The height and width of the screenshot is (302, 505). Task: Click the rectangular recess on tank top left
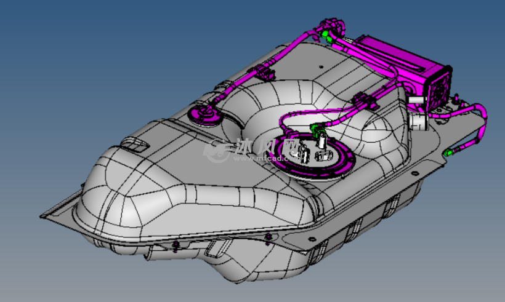point(135,146)
